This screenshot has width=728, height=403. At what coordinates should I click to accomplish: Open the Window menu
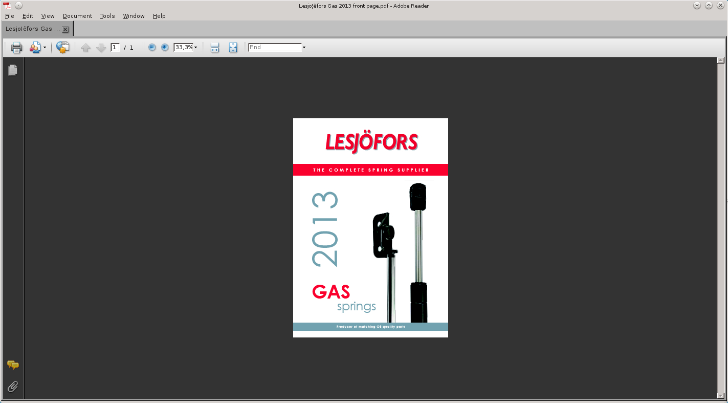pos(134,16)
